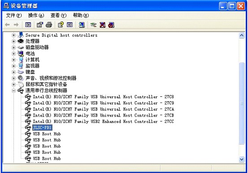The image size is (248, 173).
Task: Select the 处理器 processor chip icon
Action: click(21, 41)
